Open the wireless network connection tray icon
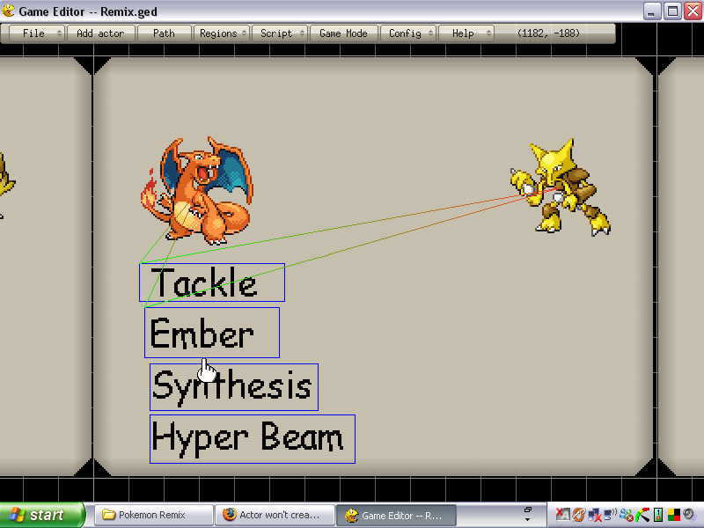This screenshot has height=528, width=704. (610, 515)
